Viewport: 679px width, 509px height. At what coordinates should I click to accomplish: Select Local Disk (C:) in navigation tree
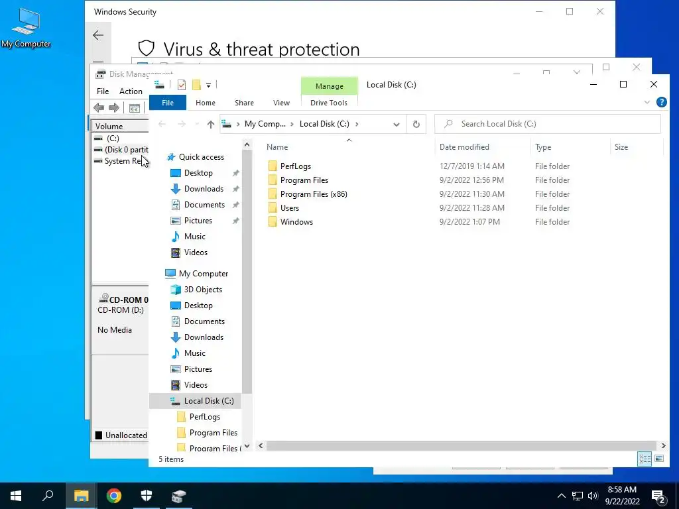click(209, 401)
